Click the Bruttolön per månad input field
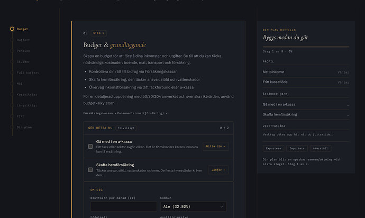The height and width of the screenshot is (218, 365). point(124,206)
